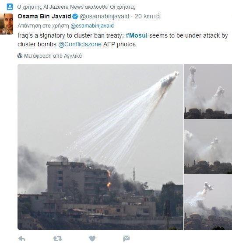Open the middle-right smoke photo
232x243 pixels.
coord(208,147)
